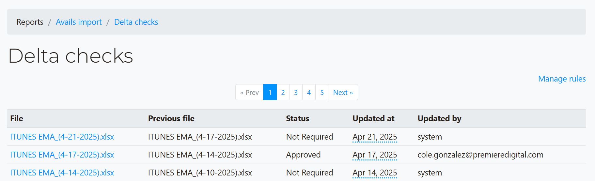The width and height of the screenshot is (595, 181).
Task: Open the Avails import breadcrumb link
Action: coord(79,22)
